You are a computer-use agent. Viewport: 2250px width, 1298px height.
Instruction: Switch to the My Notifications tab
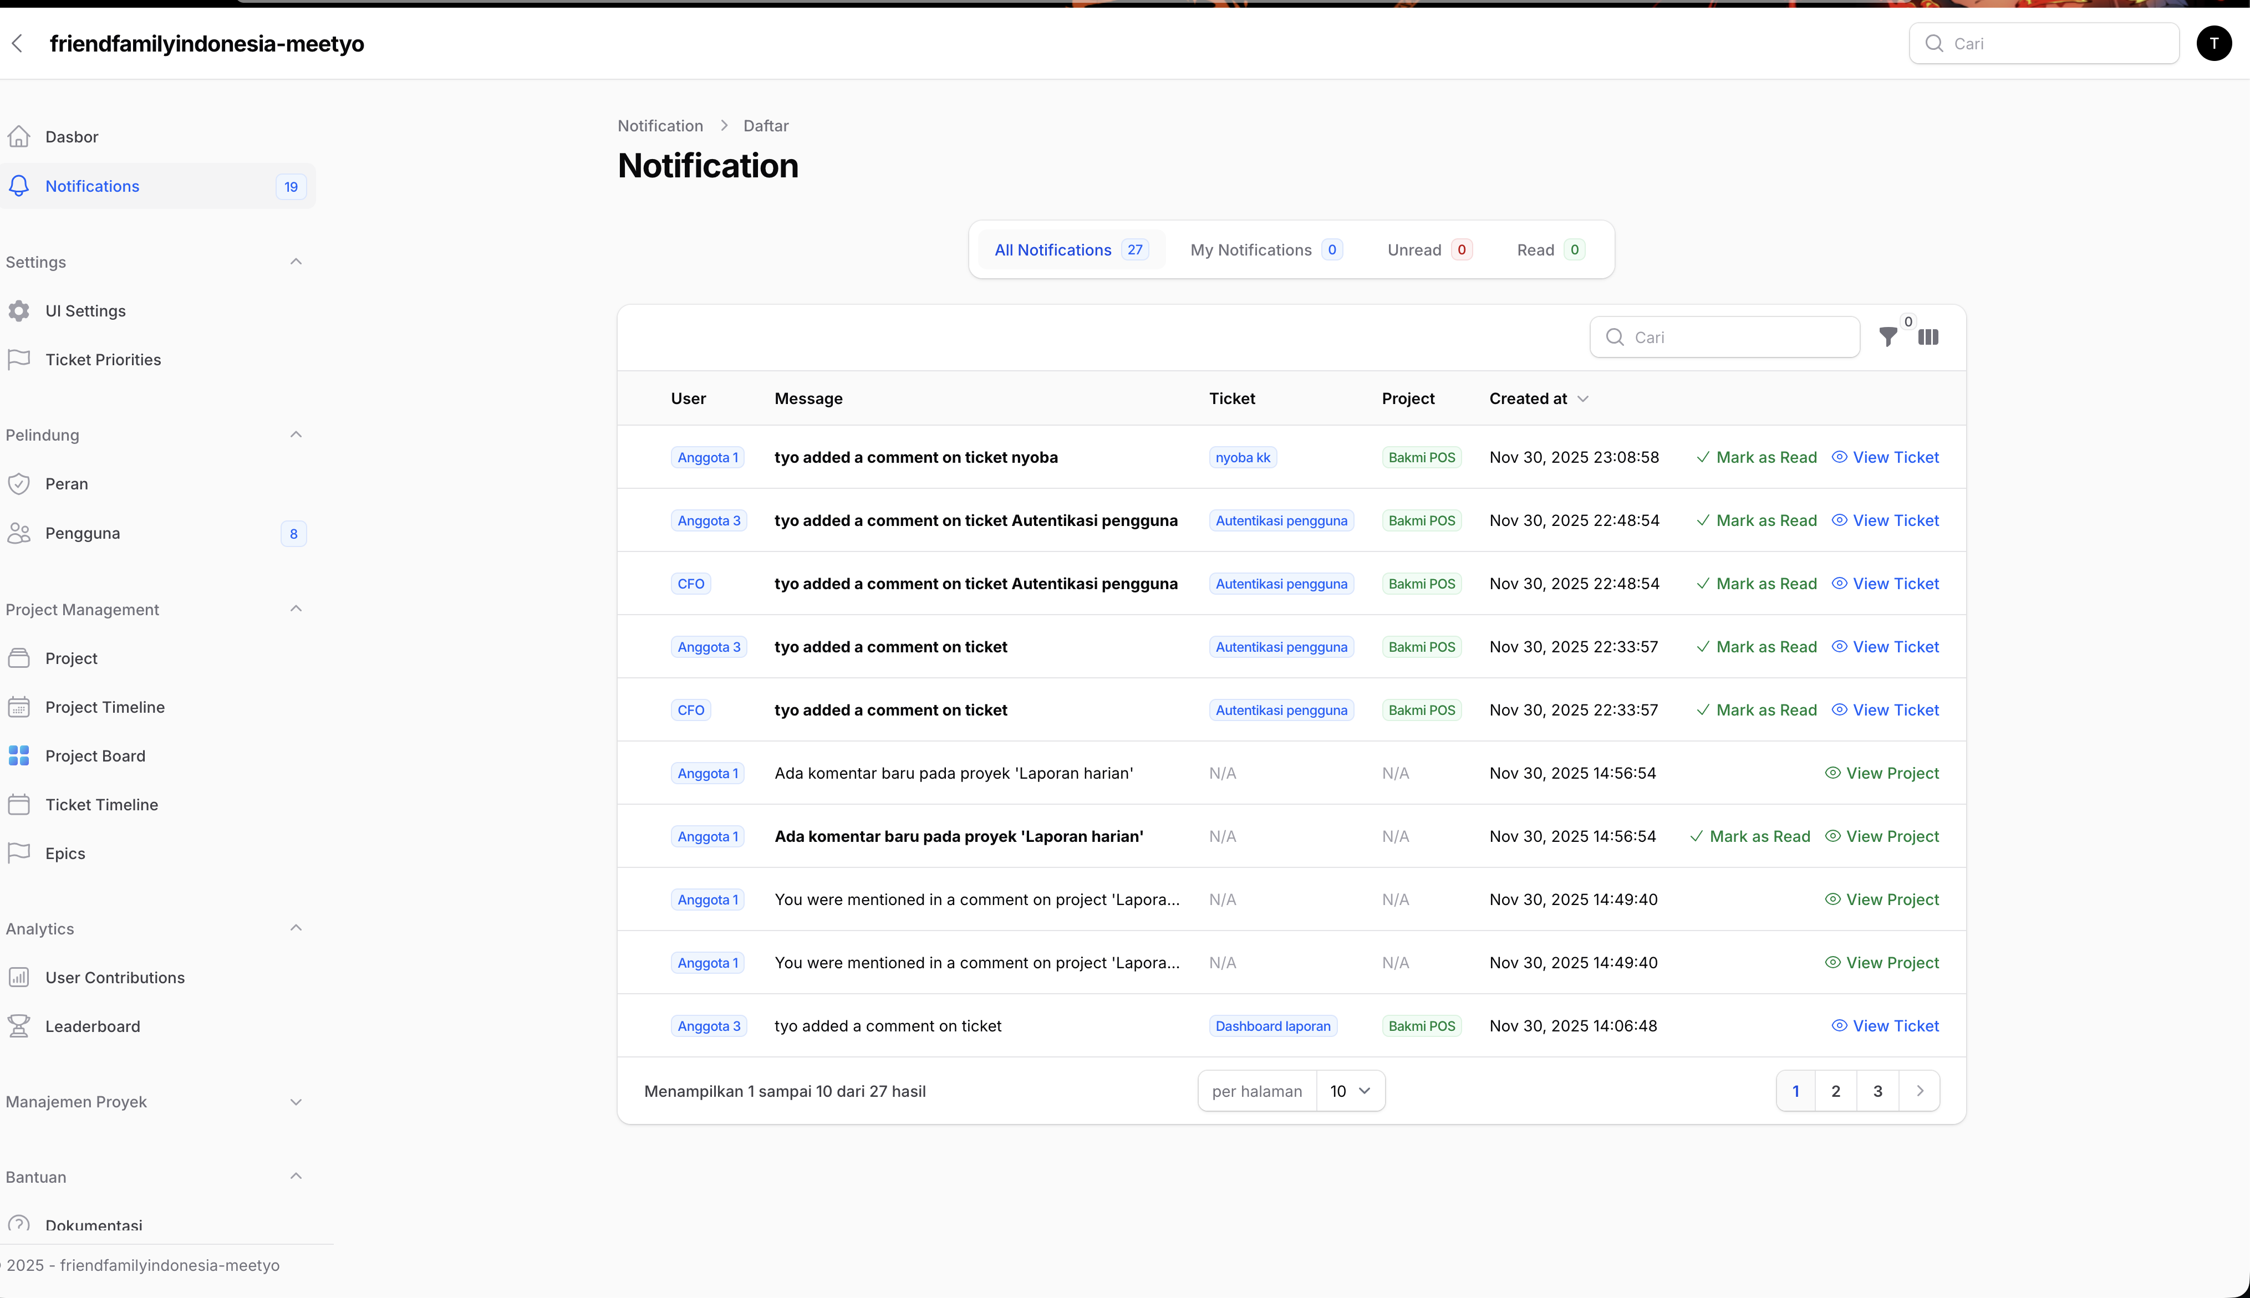click(x=1265, y=251)
